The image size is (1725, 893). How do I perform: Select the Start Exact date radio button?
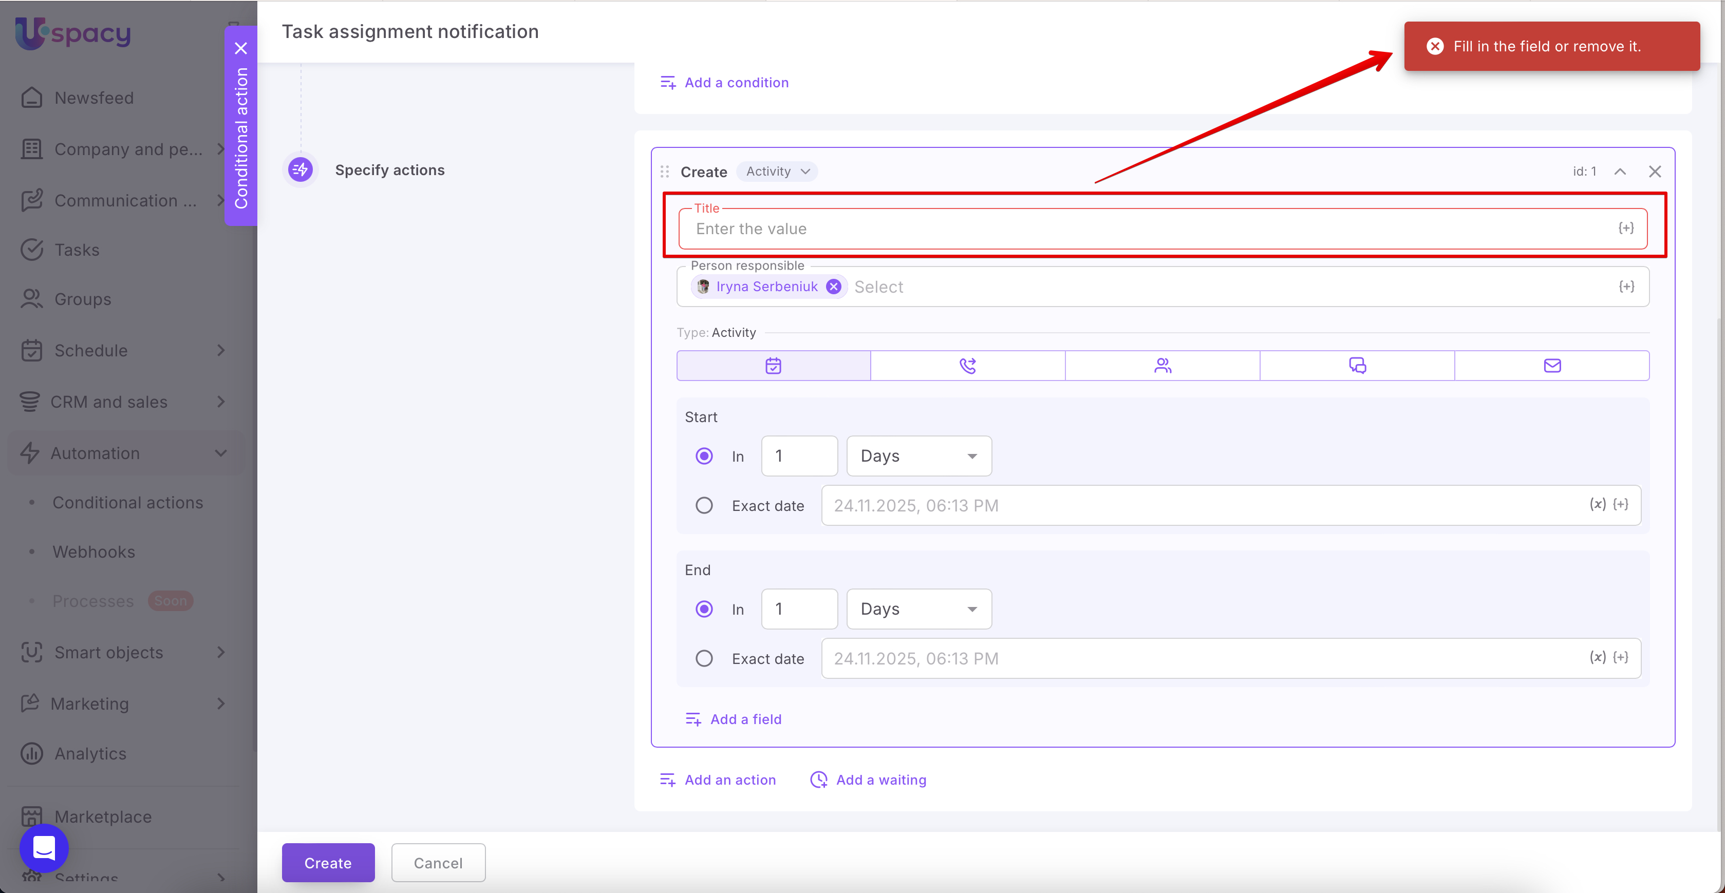click(704, 505)
